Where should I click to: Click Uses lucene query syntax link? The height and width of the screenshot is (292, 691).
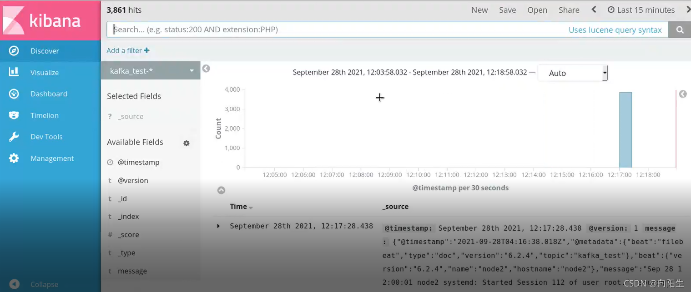point(615,30)
